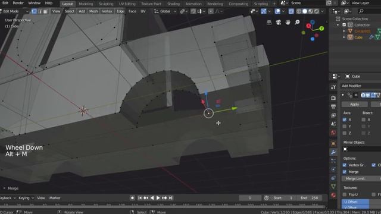Click the zoom view magnifier icon

[297, 23]
